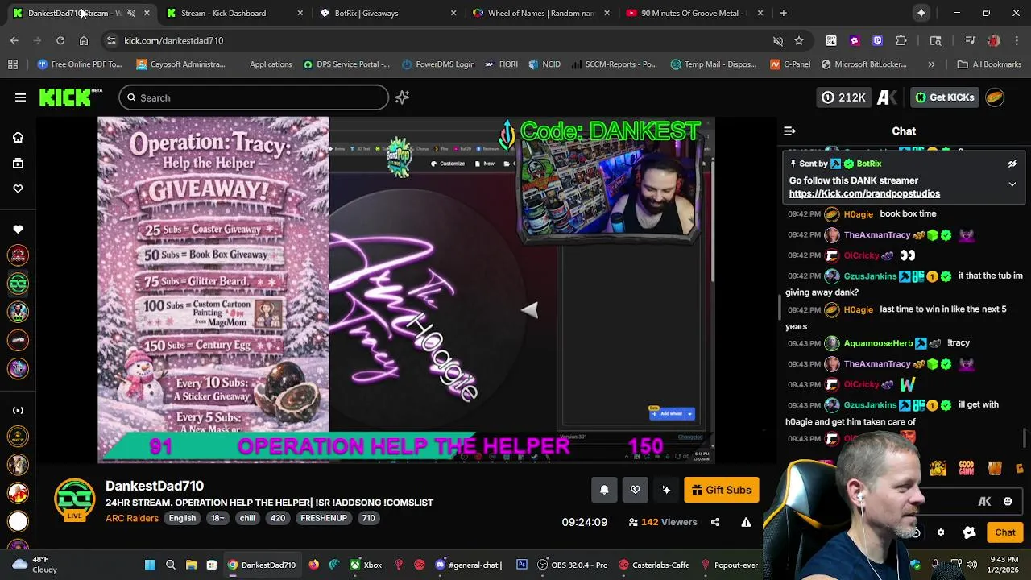The image size is (1031, 580).
Task: Go back with the browser back arrow
Action: coord(14,40)
